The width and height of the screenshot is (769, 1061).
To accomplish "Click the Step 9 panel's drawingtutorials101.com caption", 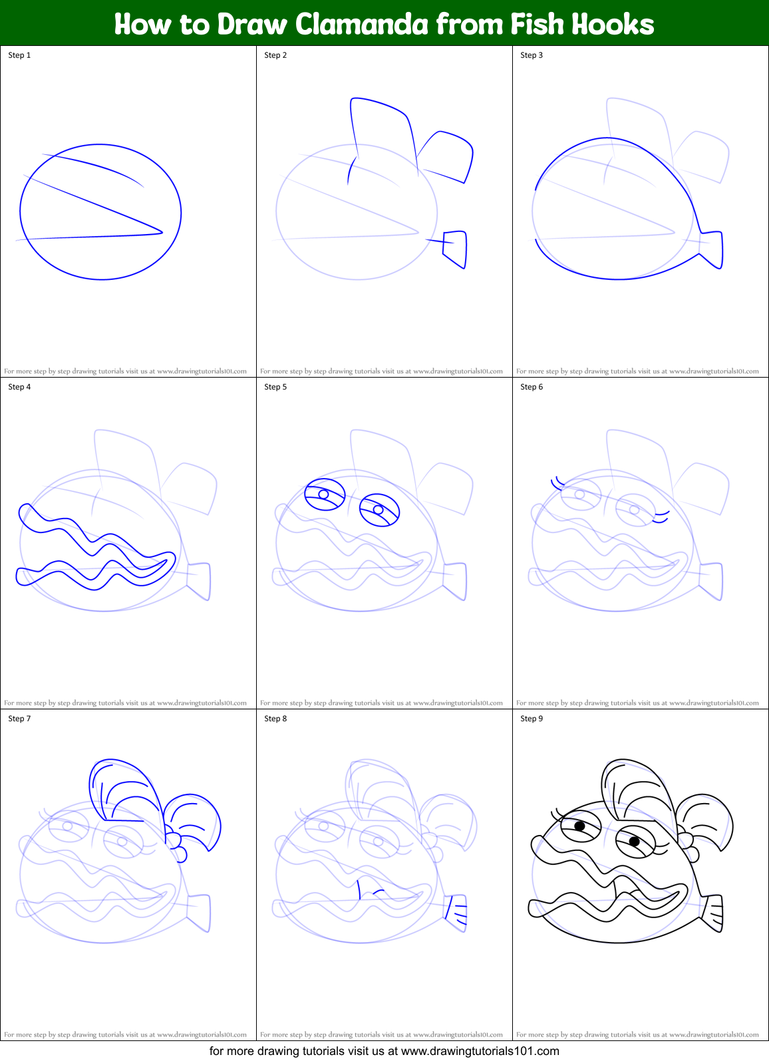I will tap(637, 1034).
